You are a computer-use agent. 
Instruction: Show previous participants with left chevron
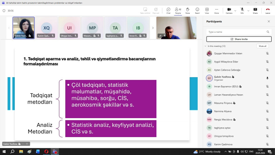click(9, 28)
